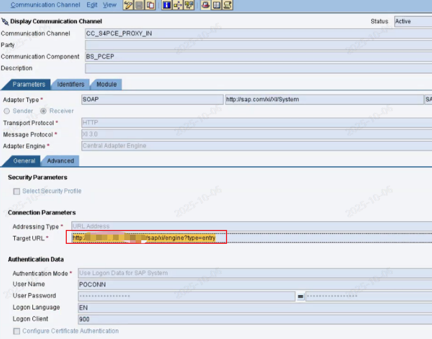Open the View menu
Viewport: 432px width, 339px height.
click(x=109, y=5)
